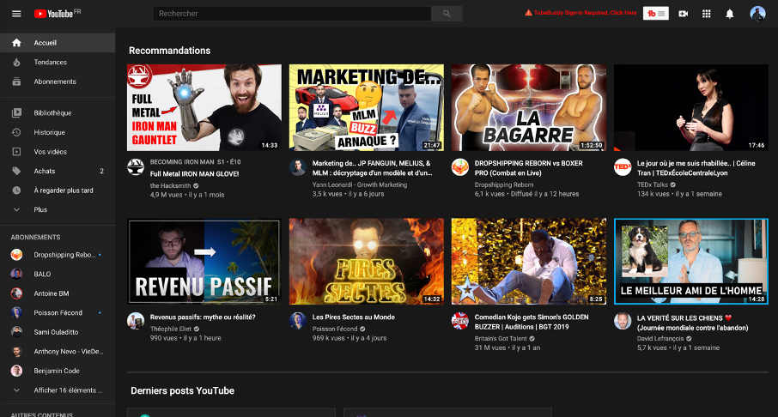This screenshot has height=417, width=778.
Task: Open Antoine BM subscription channel
Action: [x=58, y=293]
